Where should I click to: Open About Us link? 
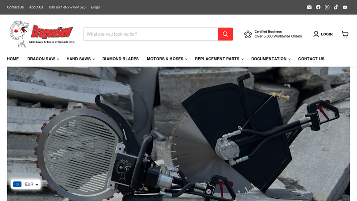(36, 7)
